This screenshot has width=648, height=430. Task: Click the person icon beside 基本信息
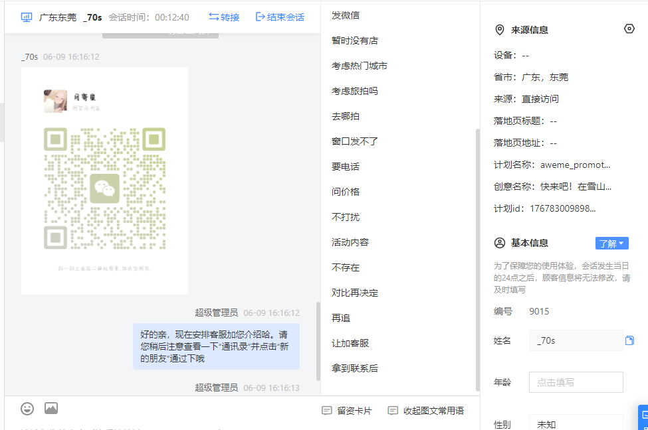[500, 243]
